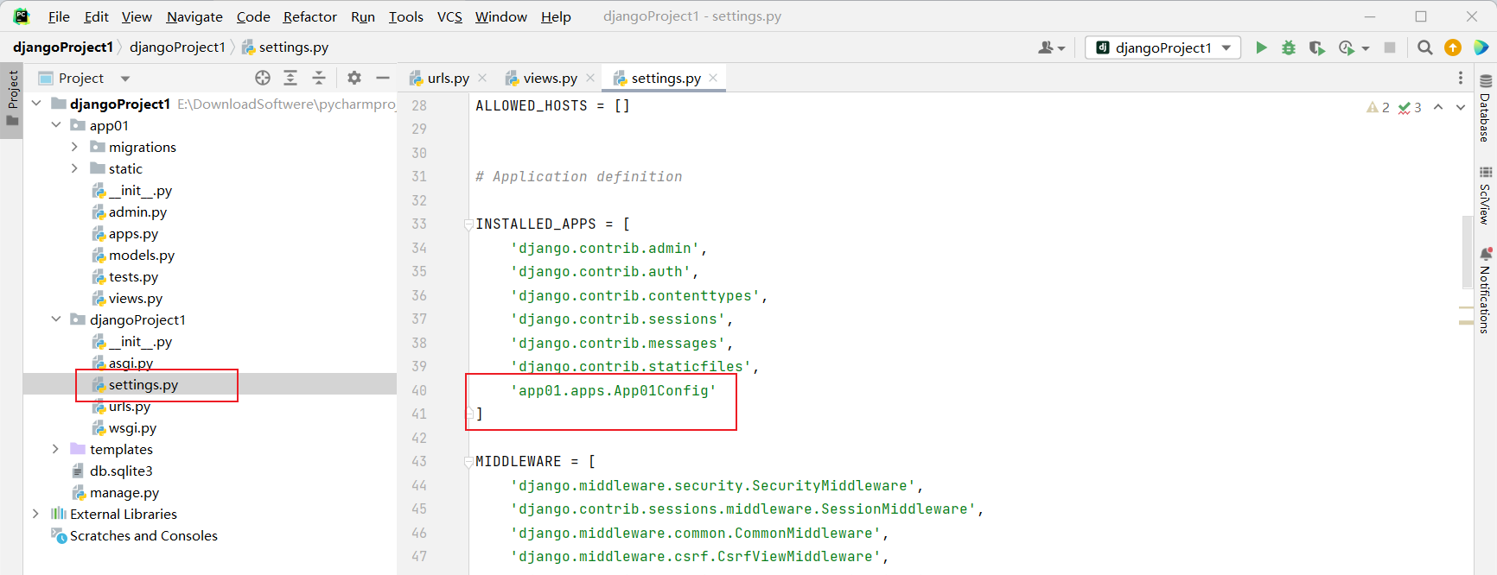Open the JetBrains Toolbox colorful icon
1497x575 pixels.
point(1481,47)
